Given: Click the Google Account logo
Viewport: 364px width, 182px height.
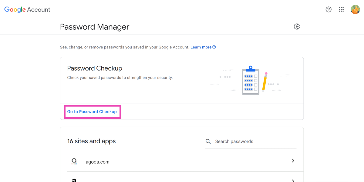Looking at the screenshot, I should 27,10.
